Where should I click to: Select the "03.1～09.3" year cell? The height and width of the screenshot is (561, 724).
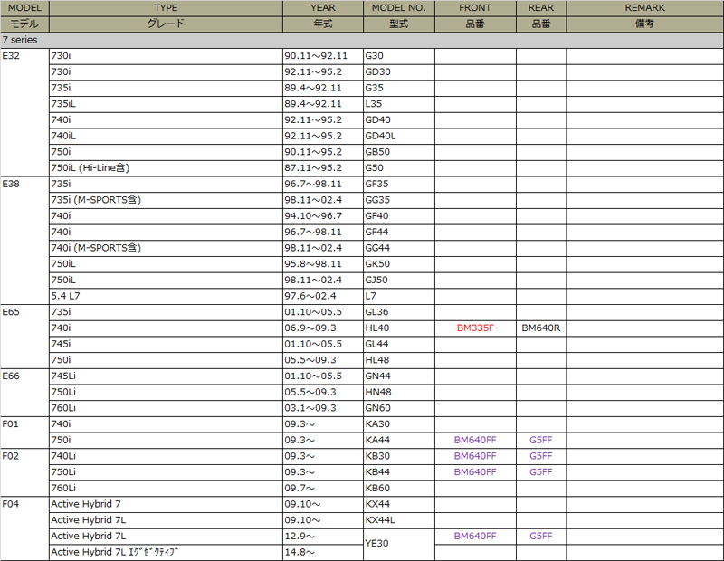click(x=323, y=408)
